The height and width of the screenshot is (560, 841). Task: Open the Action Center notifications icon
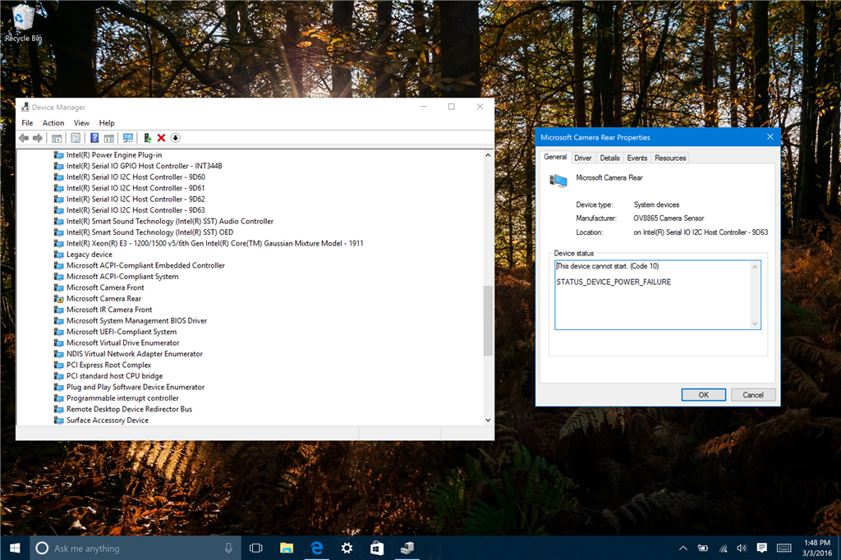click(x=761, y=548)
